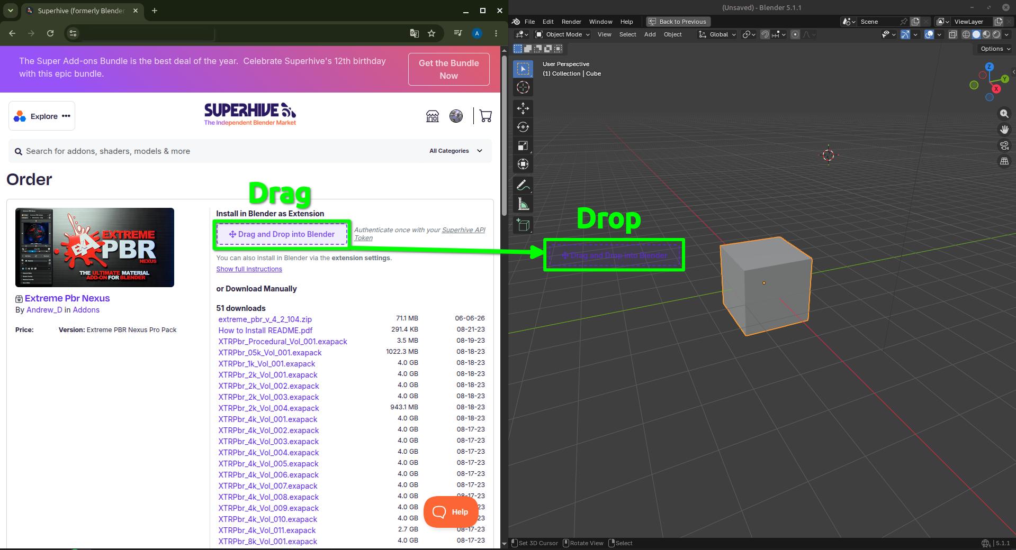Toggle proportional editing in Blender header
The image size is (1016, 550).
(795, 34)
